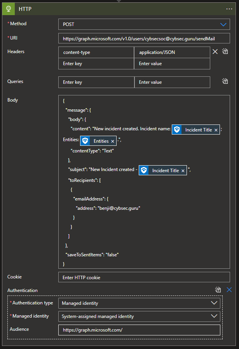Delete the content-type header row
239x349 pixels.
click(215, 52)
